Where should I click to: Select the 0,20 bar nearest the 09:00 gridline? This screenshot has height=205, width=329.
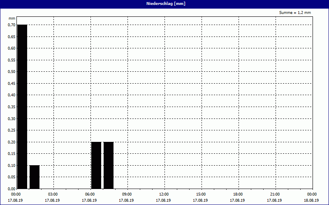pos(109,165)
